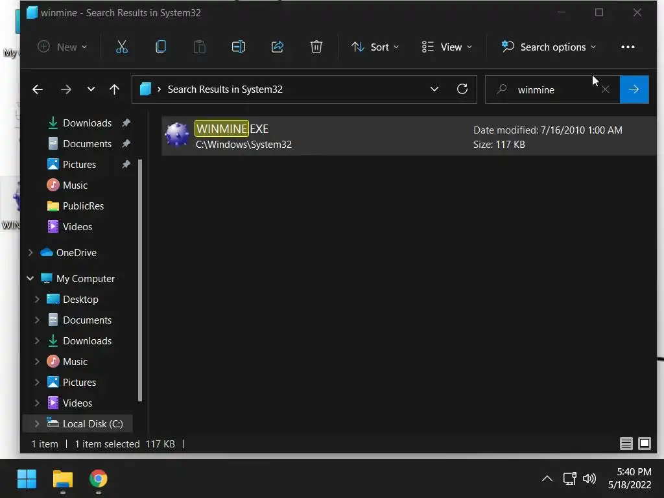664x498 pixels.
Task: Open address bar history dropdown
Action: [x=434, y=89]
